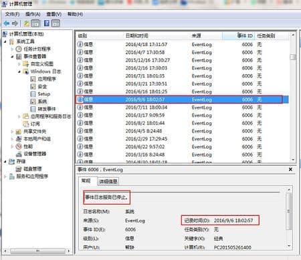Screen dimensions: 301x260
Task: Open the 查看(V) menu
Action: 54,14
